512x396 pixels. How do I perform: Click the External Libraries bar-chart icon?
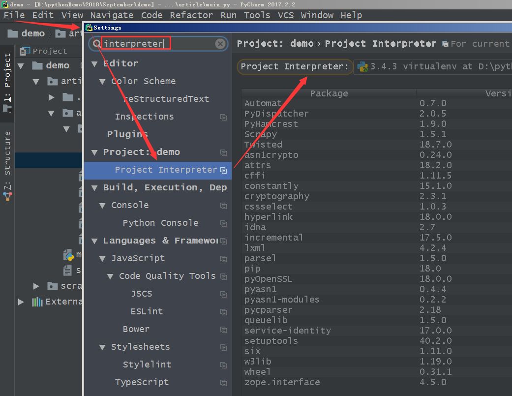click(37, 302)
